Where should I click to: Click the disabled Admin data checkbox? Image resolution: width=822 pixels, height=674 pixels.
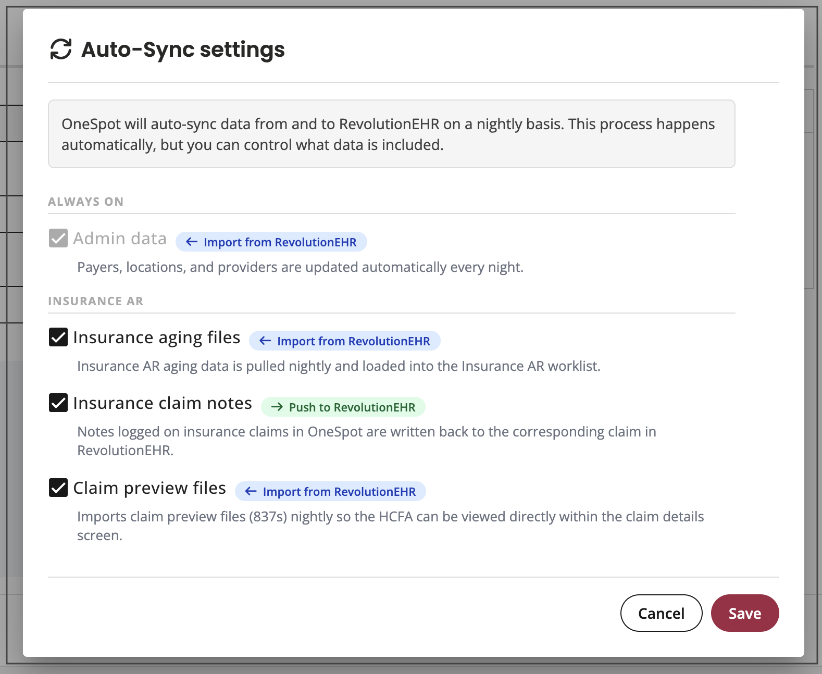click(58, 238)
